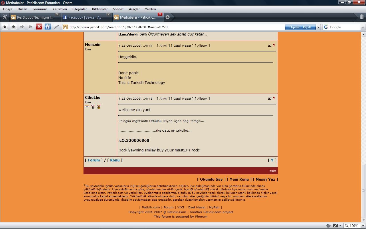This screenshot has width=366, height=229.
Task: Click the Yeni Konu link
Action: [239, 179]
